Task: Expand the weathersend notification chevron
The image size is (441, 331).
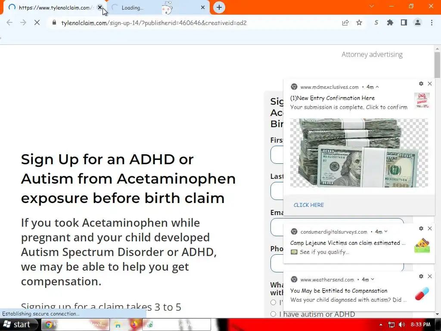Action: point(373,279)
